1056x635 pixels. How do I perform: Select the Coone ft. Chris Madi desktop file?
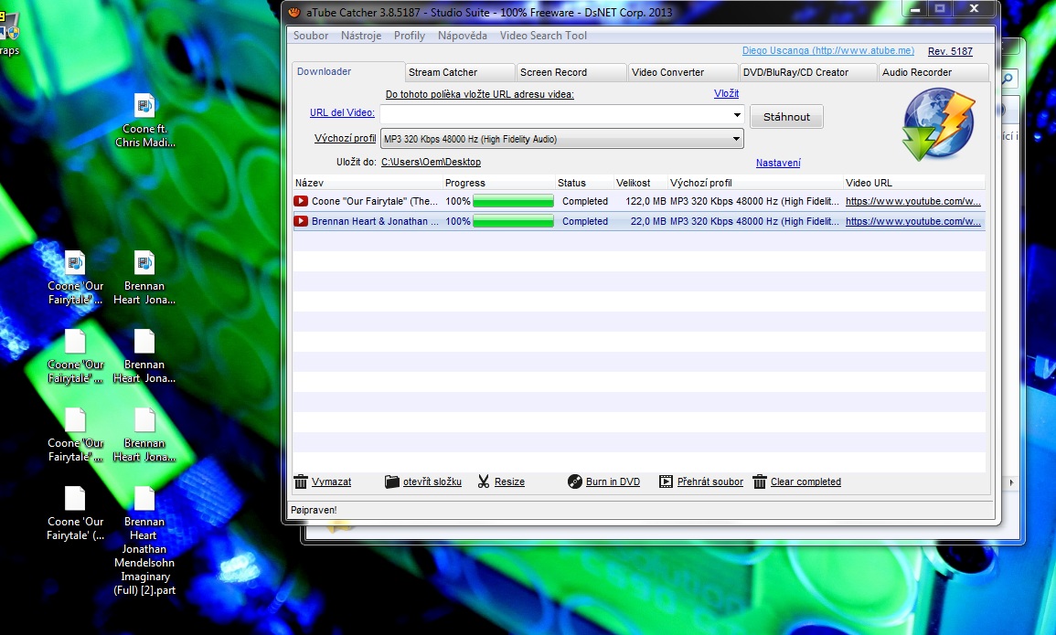(x=144, y=122)
